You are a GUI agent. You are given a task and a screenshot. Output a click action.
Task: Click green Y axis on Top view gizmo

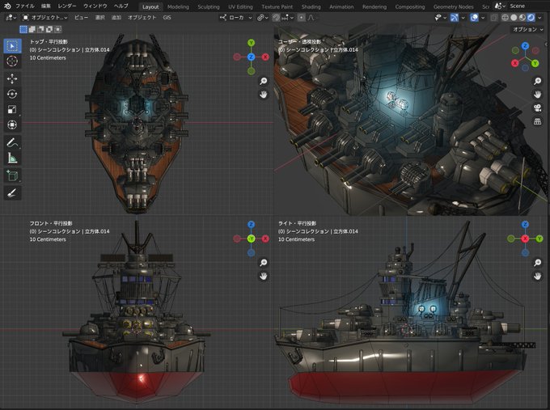pyautogui.click(x=252, y=43)
